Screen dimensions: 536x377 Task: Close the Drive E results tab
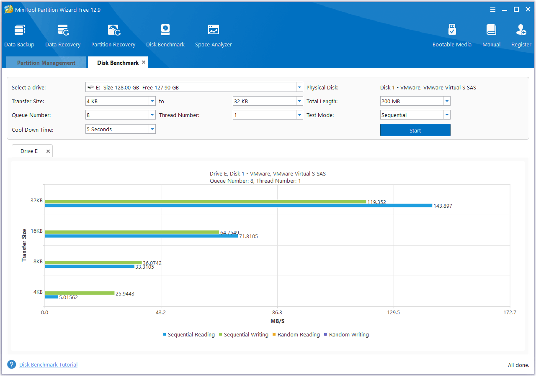point(48,150)
